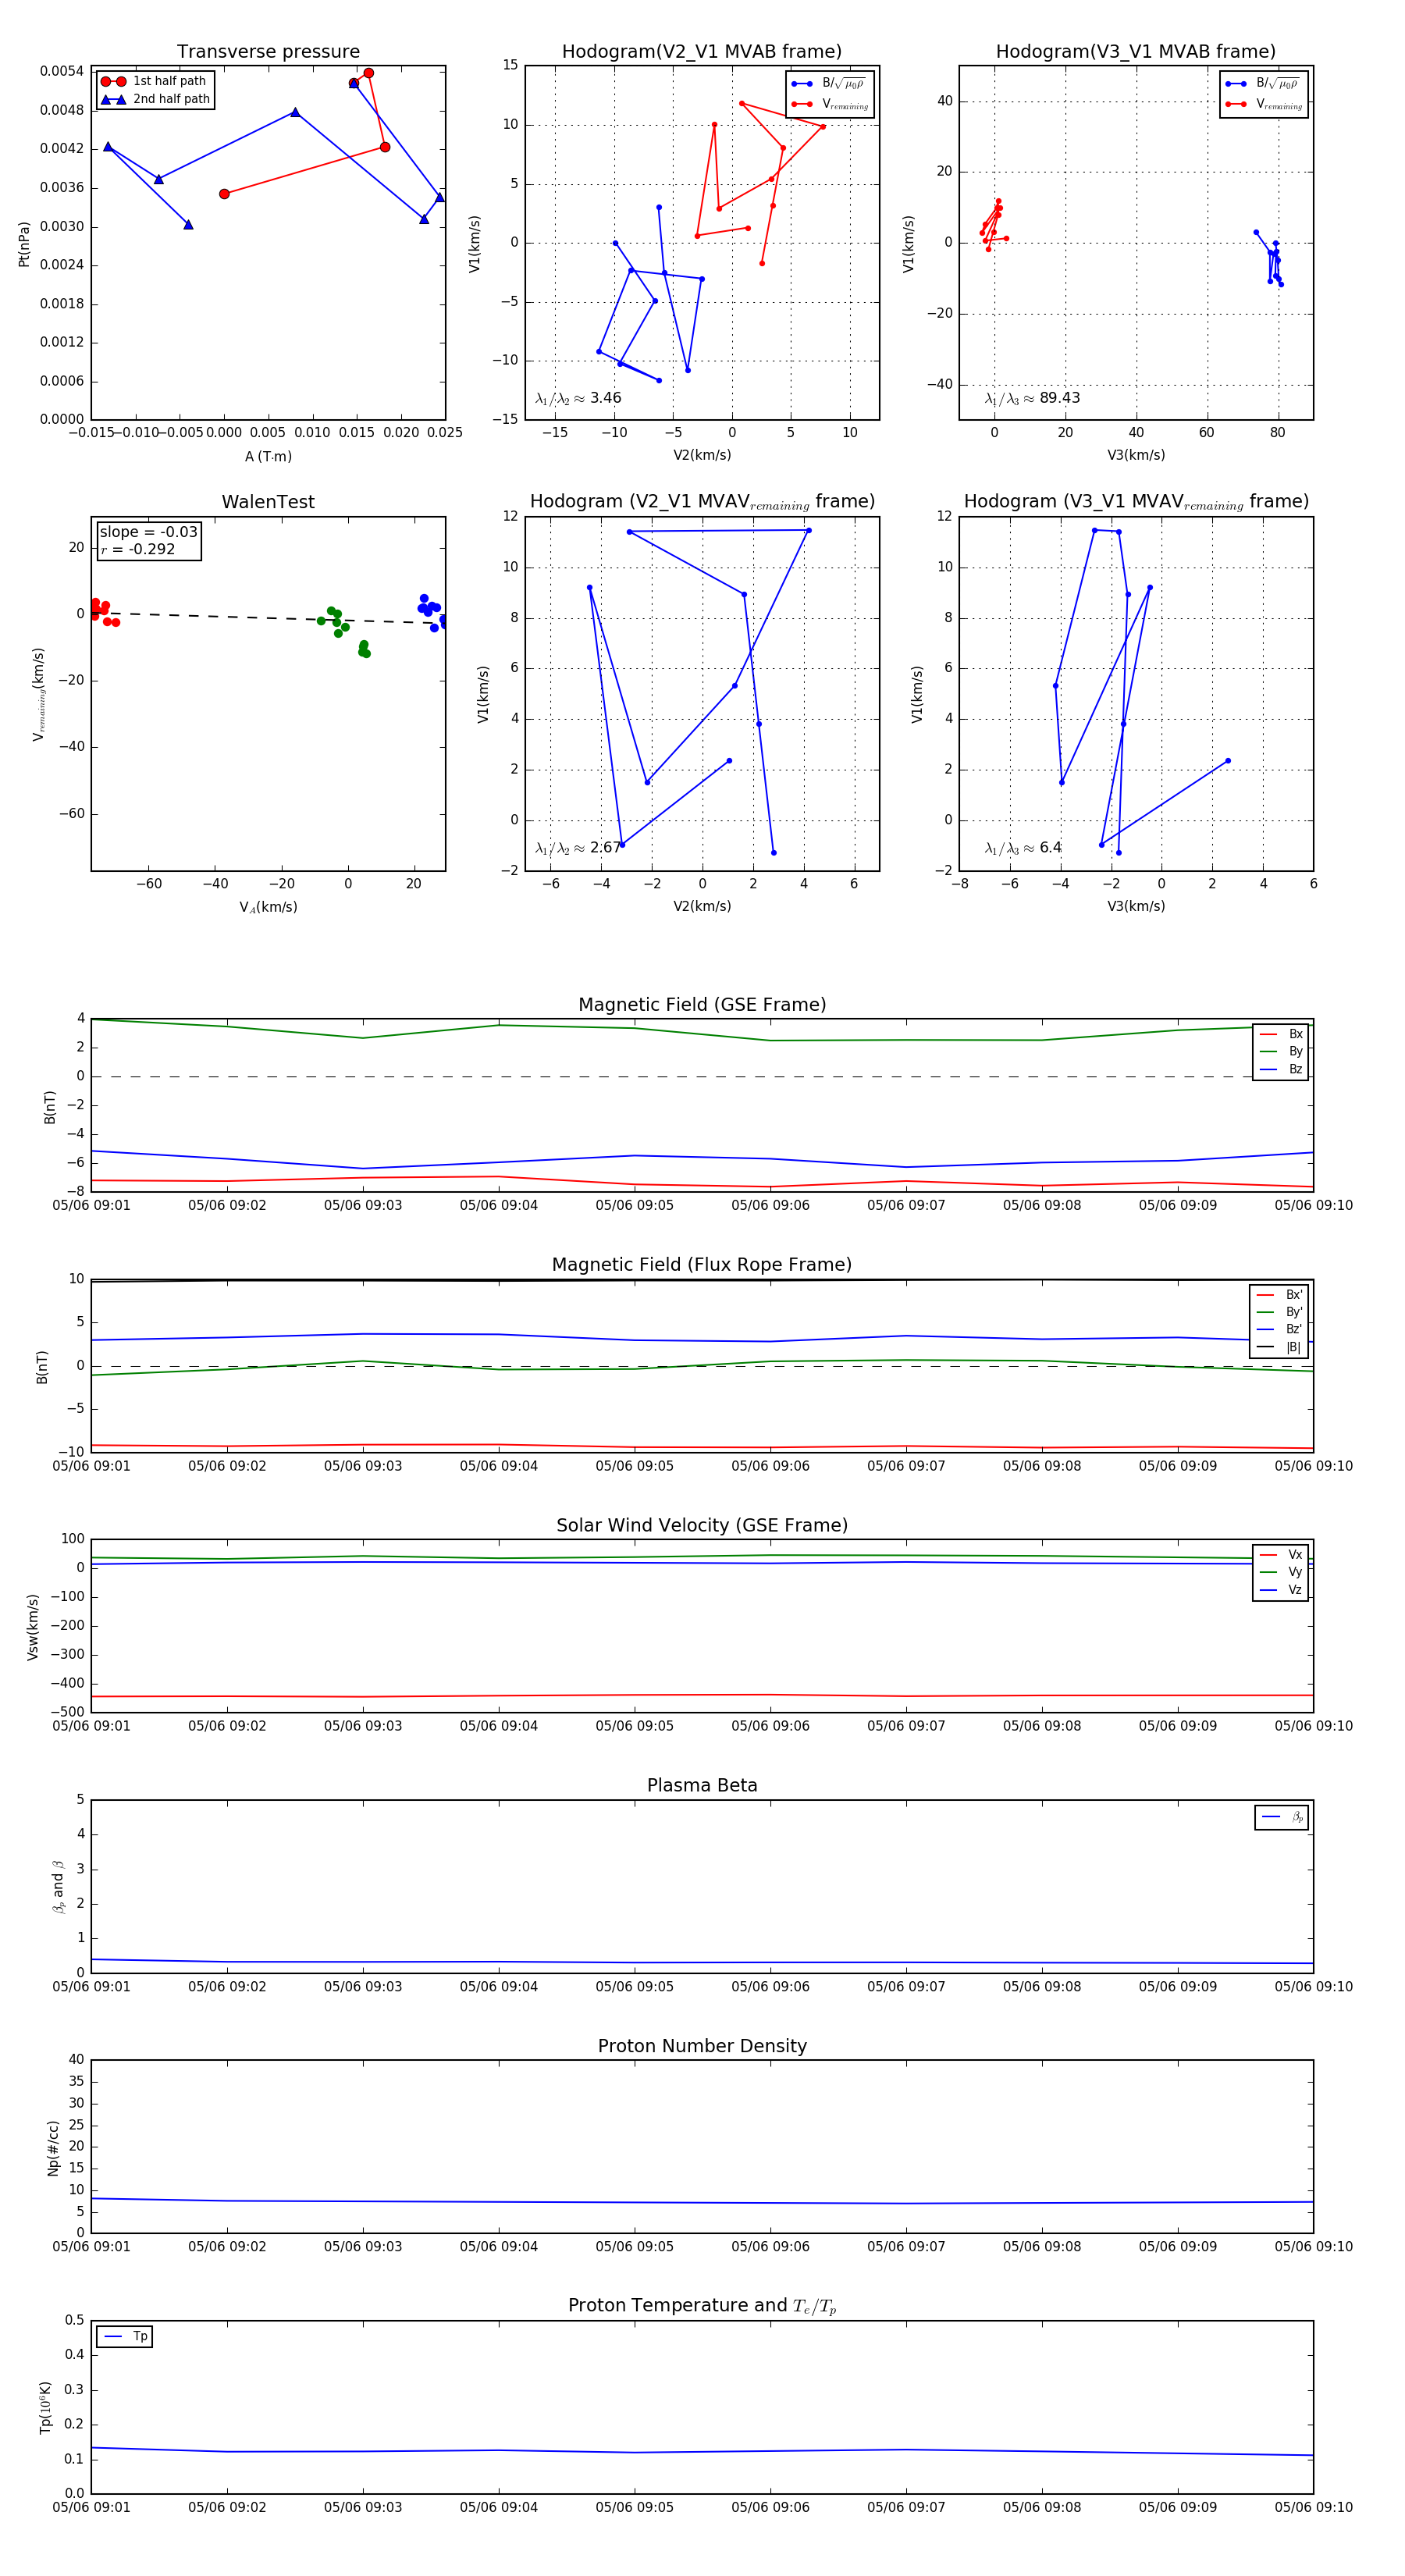Click the B(nT) y-axis label of the GSE Frame plot
The image size is (1405, 2576).
tap(50, 1107)
